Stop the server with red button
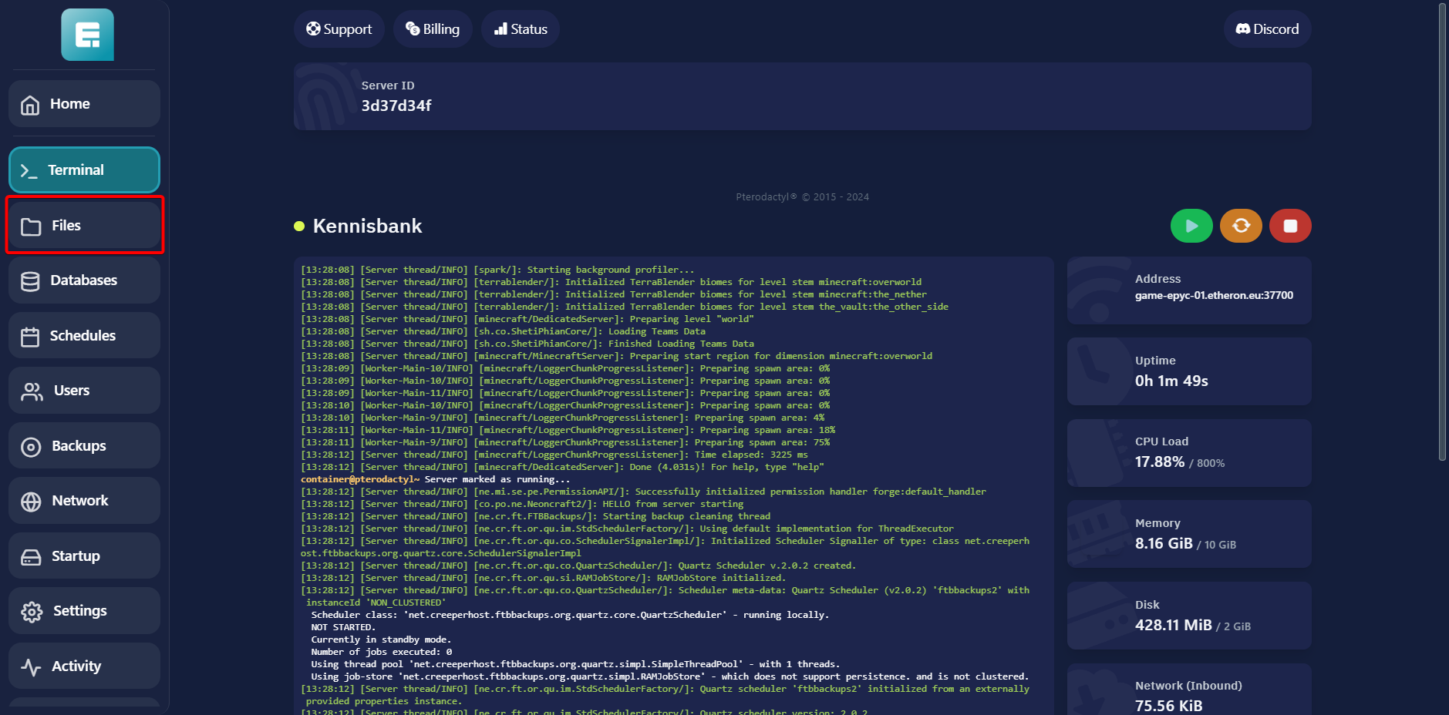The height and width of the screenshot is (715, 1449). (1290, 226)
